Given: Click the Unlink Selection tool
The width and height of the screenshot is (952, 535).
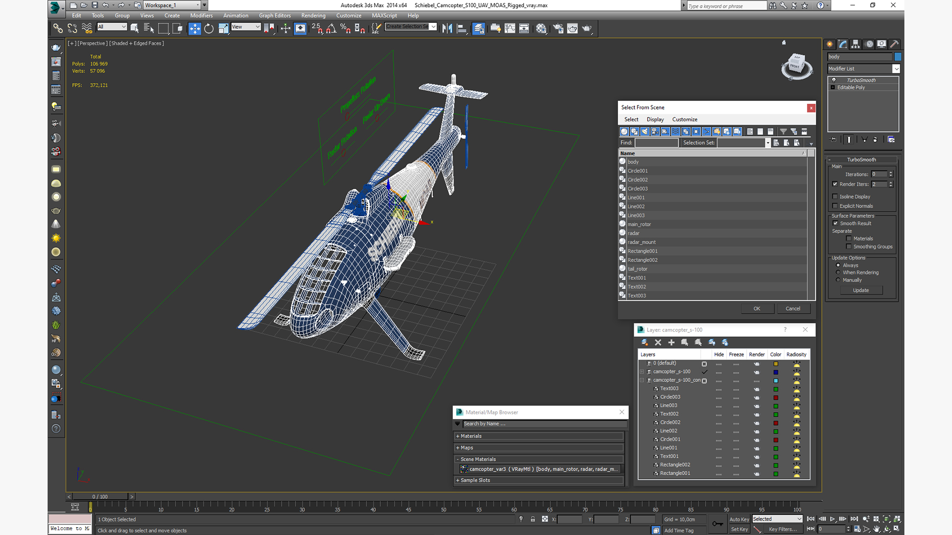Looking at the screenshot, I should click(x=72, y=28).
